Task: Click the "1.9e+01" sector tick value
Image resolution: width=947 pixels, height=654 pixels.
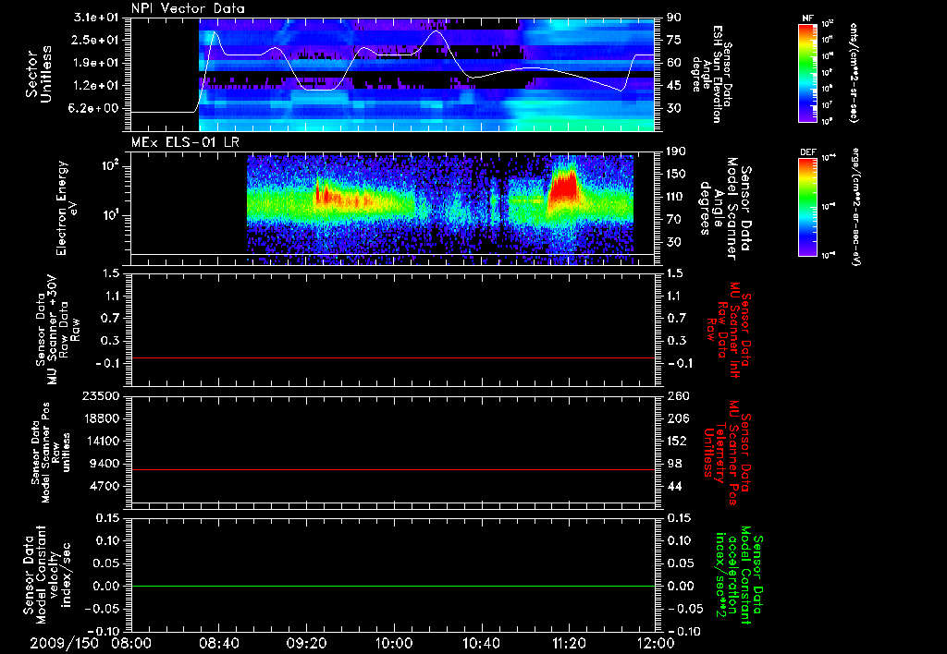Action: point(96,63)
